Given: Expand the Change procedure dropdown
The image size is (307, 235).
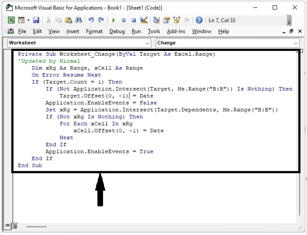Looking at the screenshot, I should [x=296, y=43].
